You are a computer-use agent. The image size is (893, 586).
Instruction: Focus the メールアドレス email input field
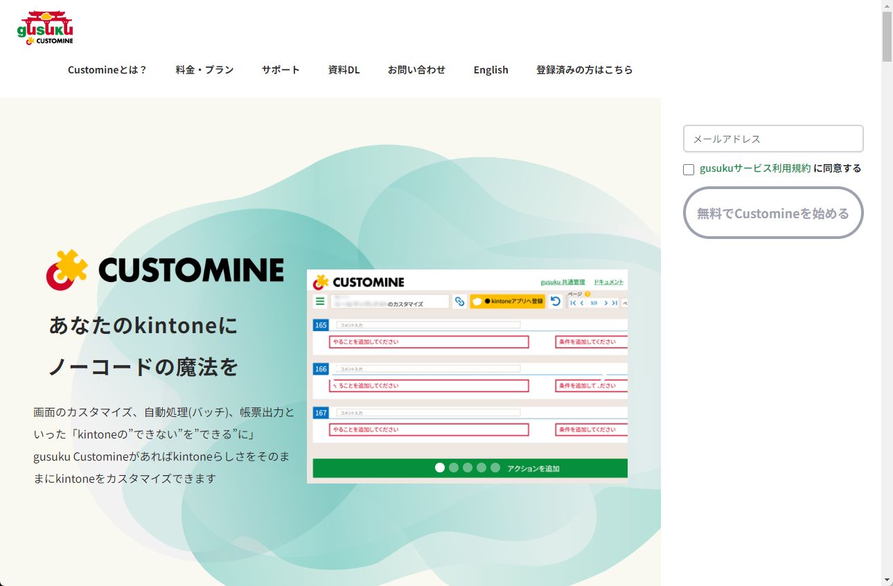pos(773,139)
